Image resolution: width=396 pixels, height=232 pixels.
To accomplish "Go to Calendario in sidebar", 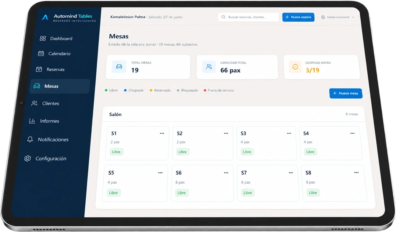I will point(54,54).
